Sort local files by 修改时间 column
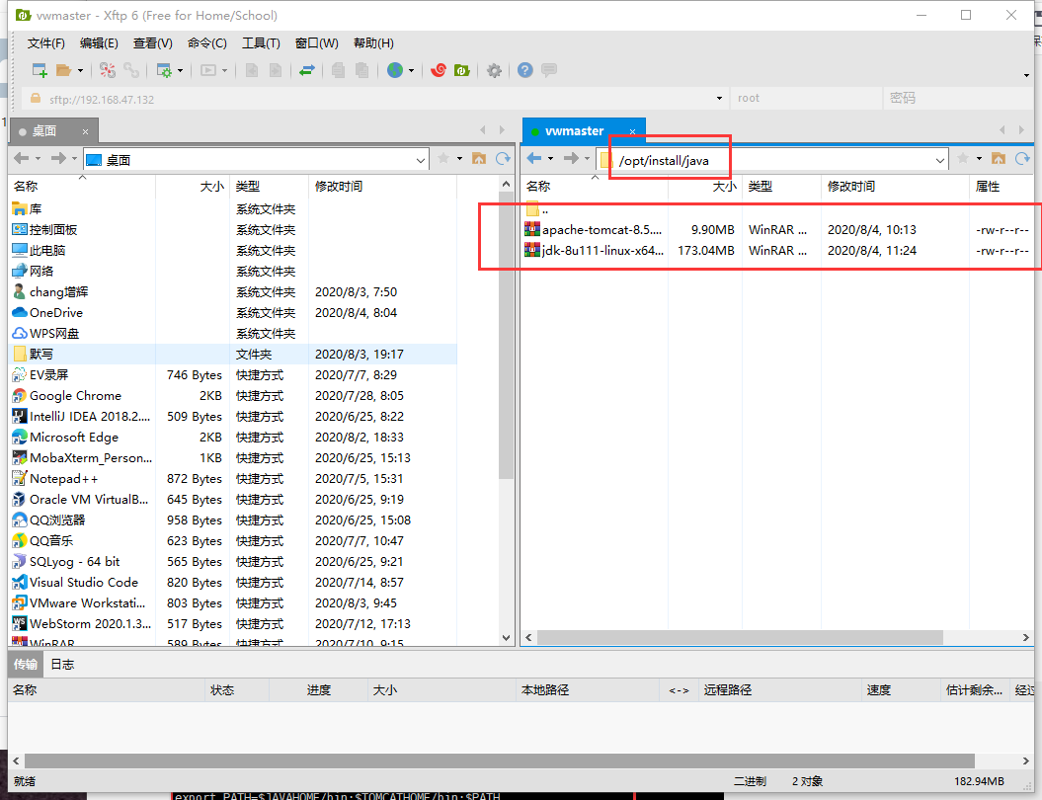The width and height of the screenshot is (1042, 800). pyautogui.click(x=383, y=187)
